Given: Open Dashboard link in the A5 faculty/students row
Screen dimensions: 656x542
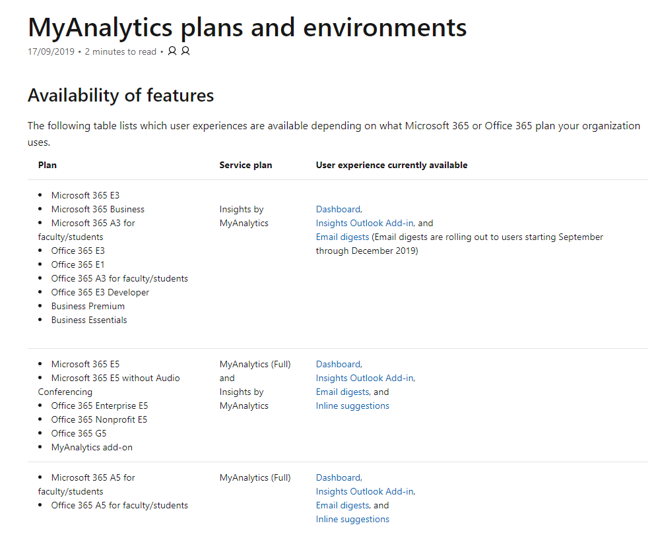Looking at the screenshot, I should point(338,477).
